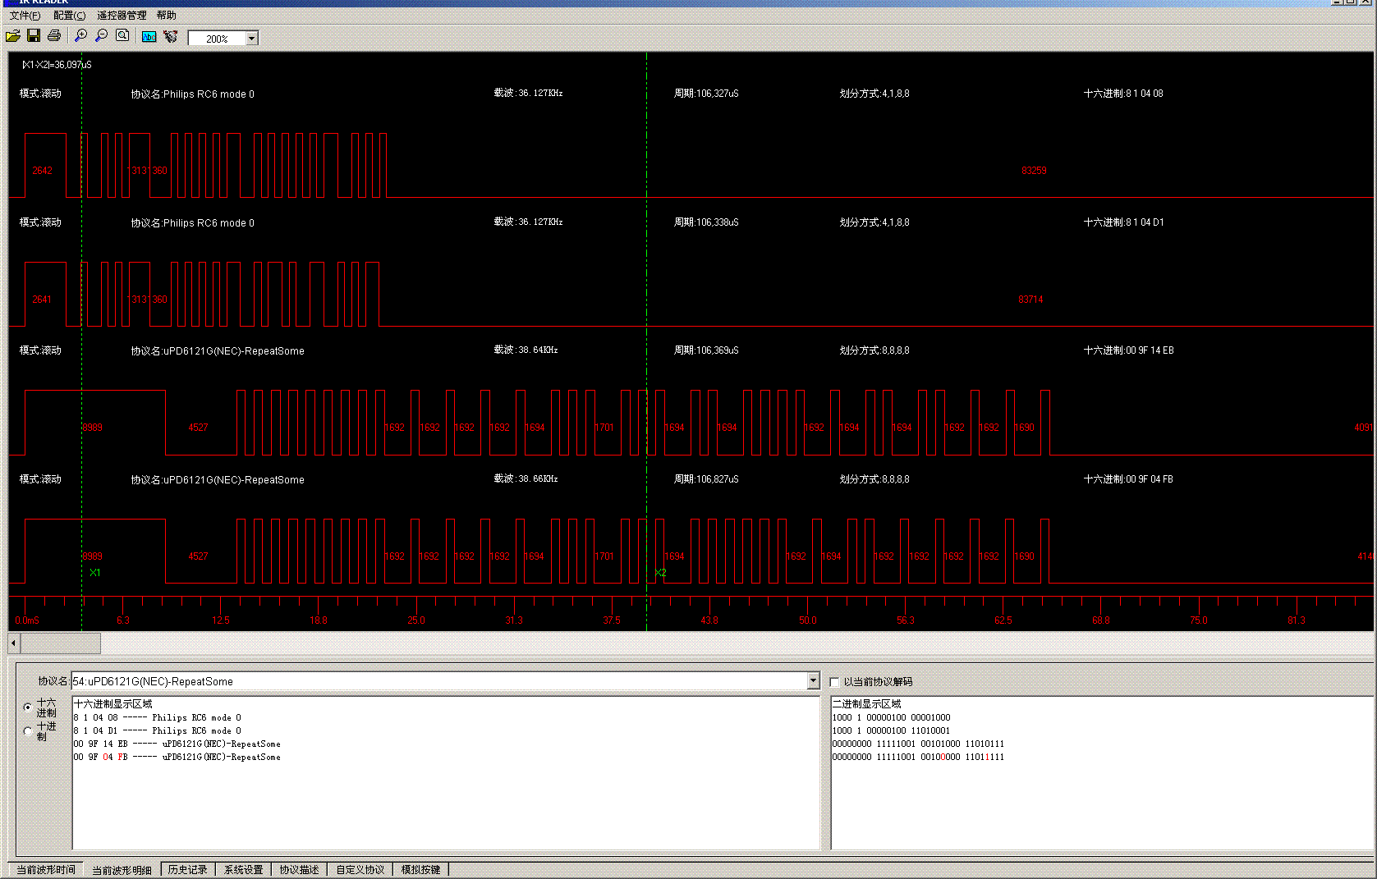The image size is (1377, 879).
Task: Click the open file folder icon
Action: tap(13, 36)
